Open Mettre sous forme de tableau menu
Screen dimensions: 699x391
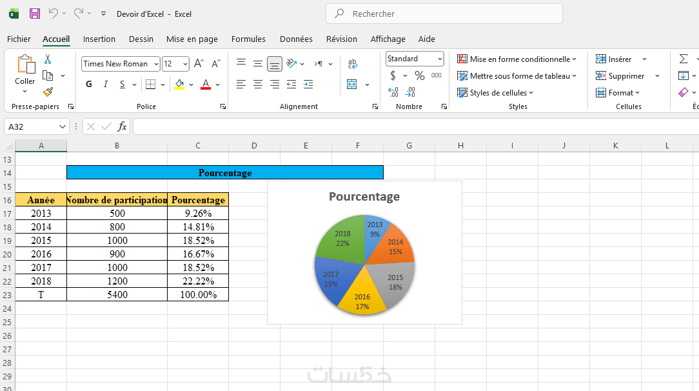tap(517, 75)
